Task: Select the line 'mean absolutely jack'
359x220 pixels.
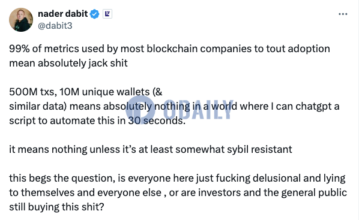Action: (x=68, y=63)
